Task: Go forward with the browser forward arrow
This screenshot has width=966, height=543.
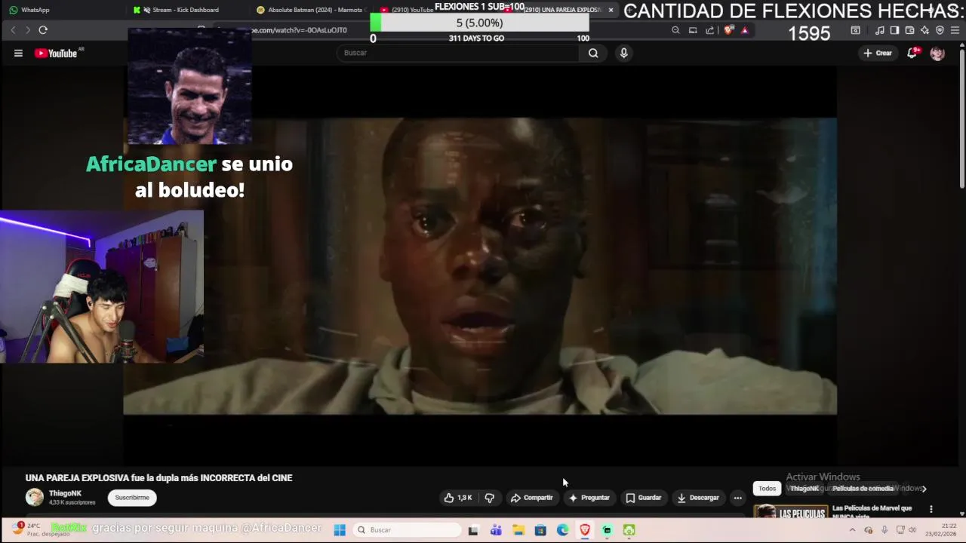Action: (x=28, y=30)
